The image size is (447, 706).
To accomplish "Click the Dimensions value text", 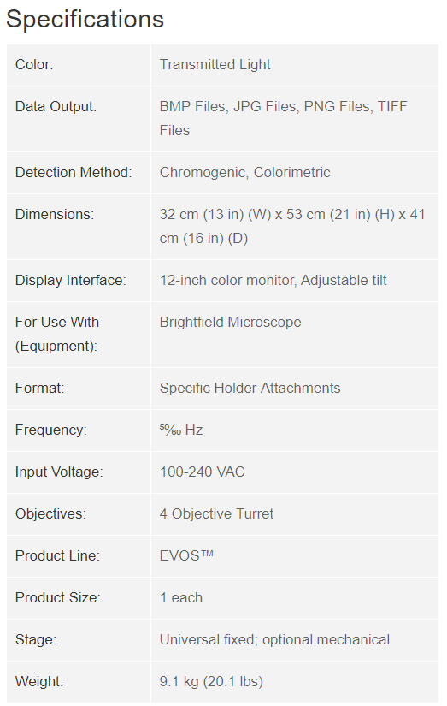I will coord(292,226).
